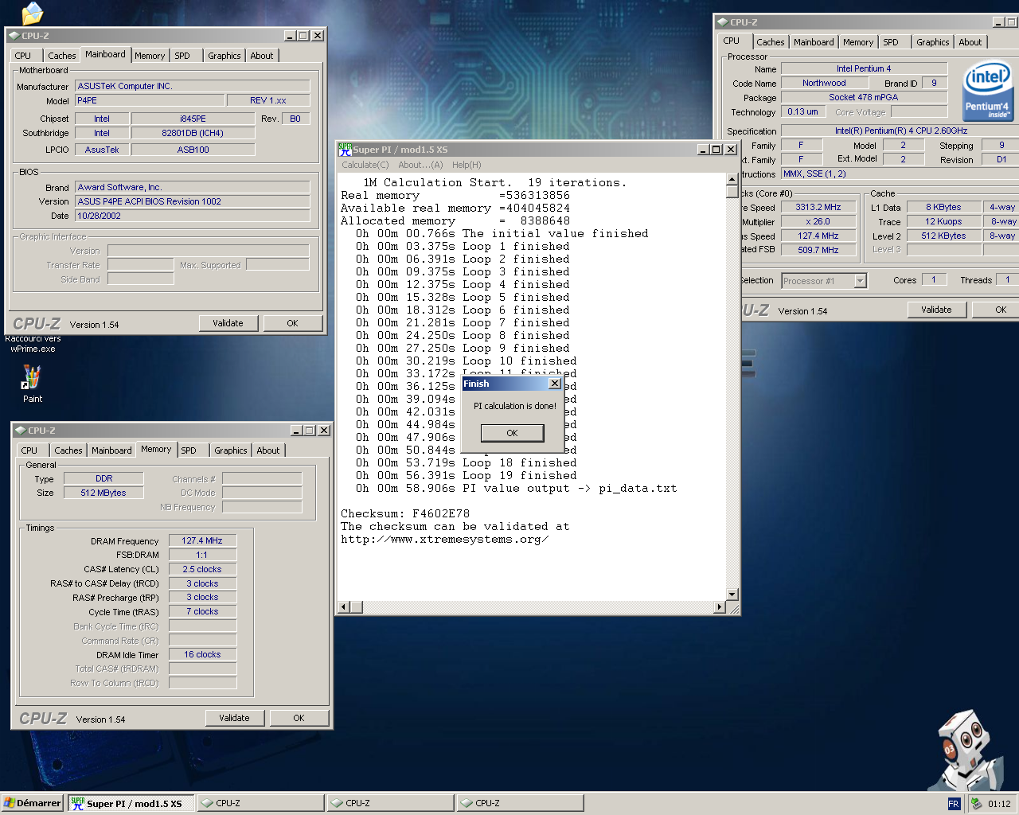This screenshot has width=1019, height=815.
Task: Click Super PI horizontal scrollbar right arrow
Action: pos(720,607)
